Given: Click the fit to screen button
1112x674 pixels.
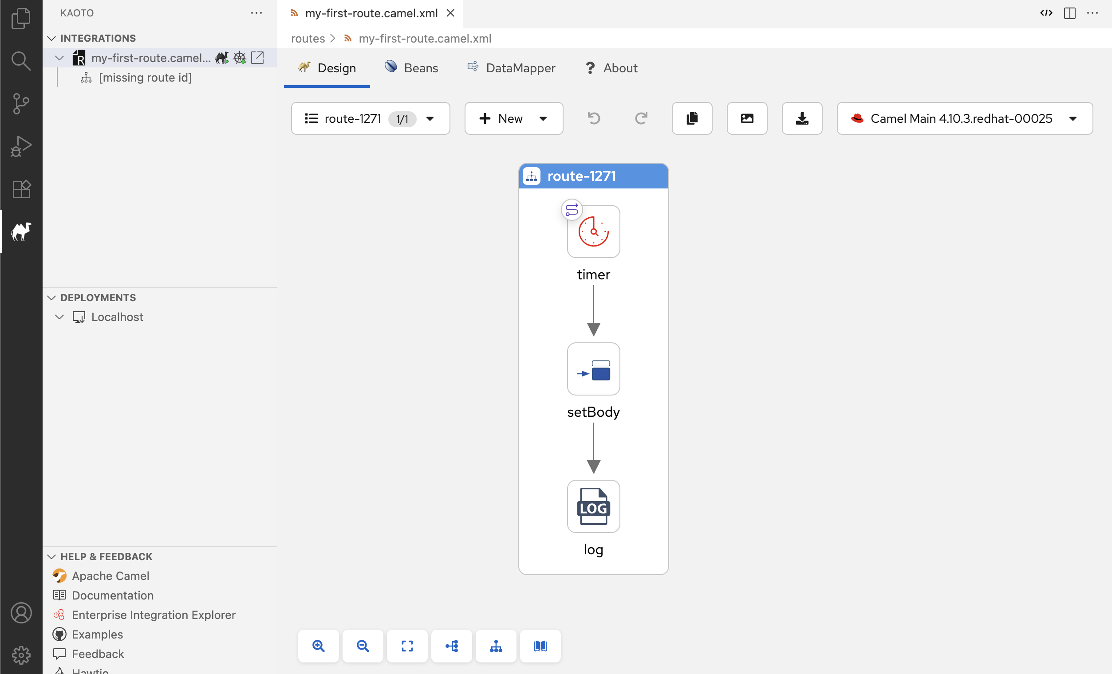Looking at the screenshot, I should point(407,646).
